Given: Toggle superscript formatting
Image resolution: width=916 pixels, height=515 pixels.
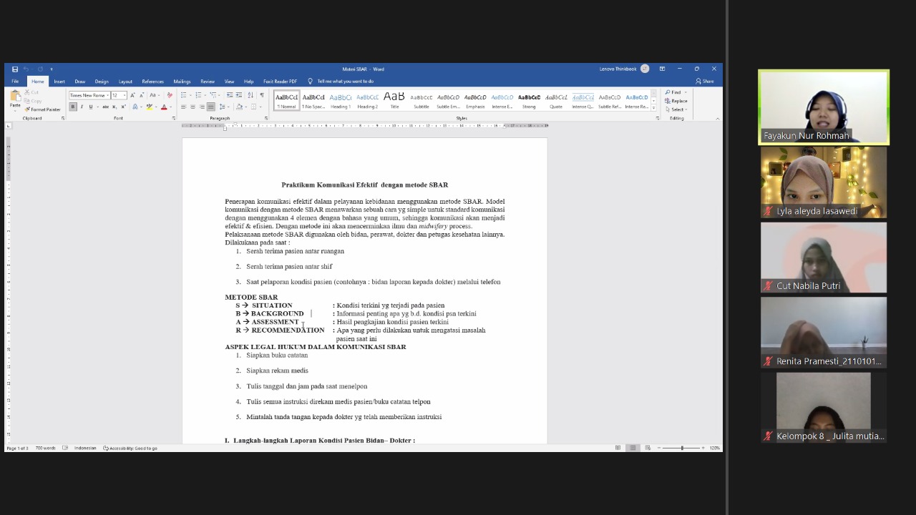Looking at the screenshot, I should coord(123,107).
